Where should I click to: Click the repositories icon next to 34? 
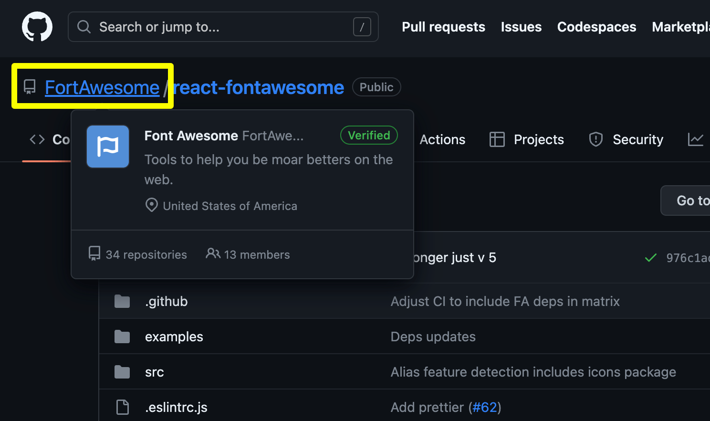point(94,253)
